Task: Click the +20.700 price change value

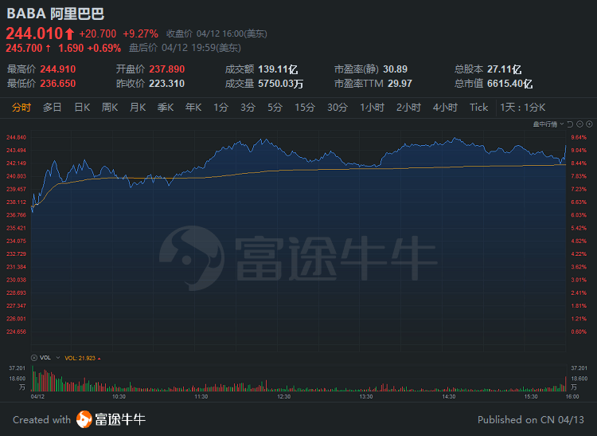Action: [97, 34]
